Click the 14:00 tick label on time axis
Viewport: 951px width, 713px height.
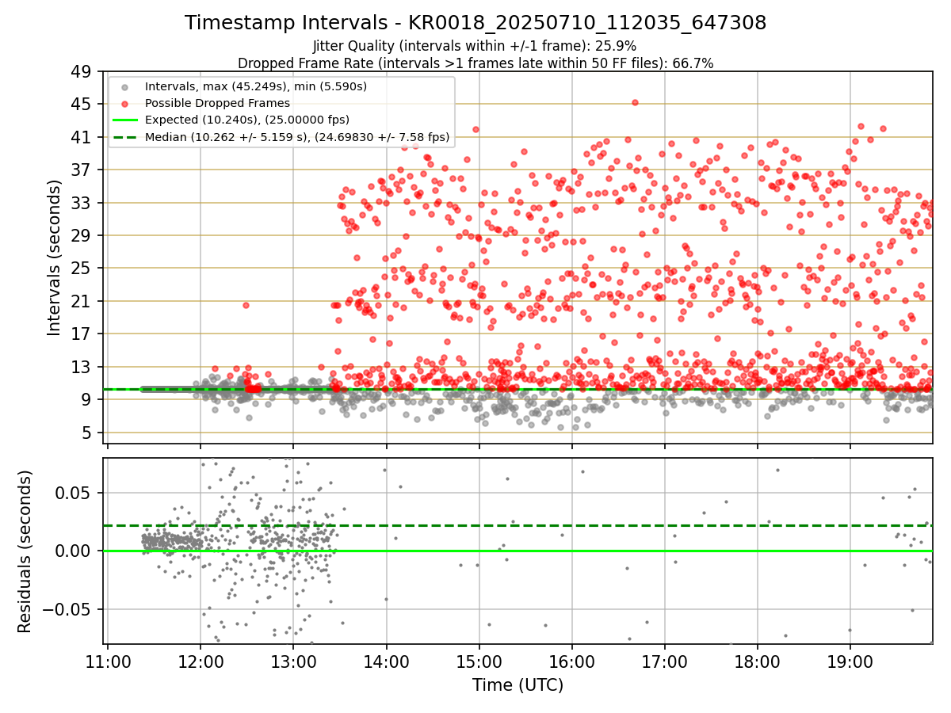386,661
